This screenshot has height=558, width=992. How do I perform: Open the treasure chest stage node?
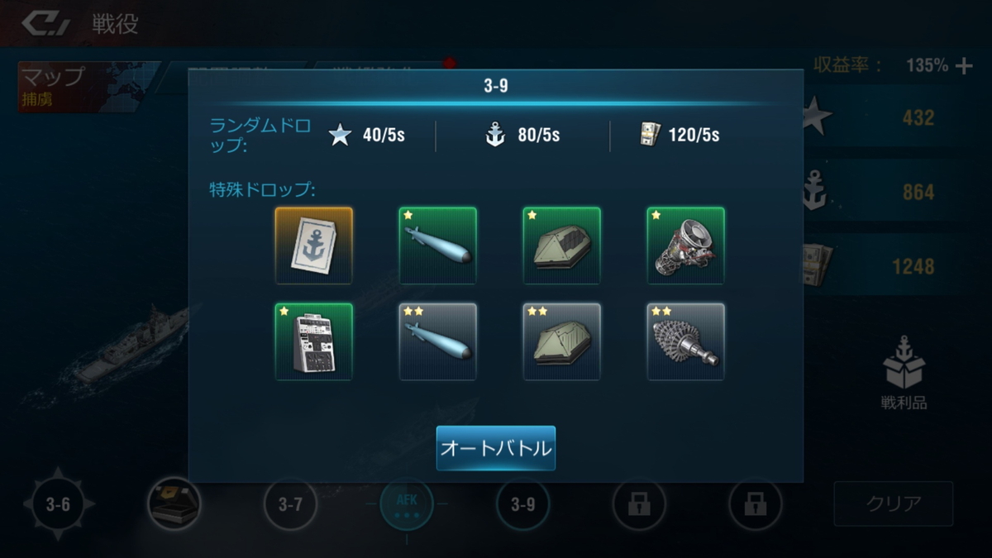[x=174, y=504]
